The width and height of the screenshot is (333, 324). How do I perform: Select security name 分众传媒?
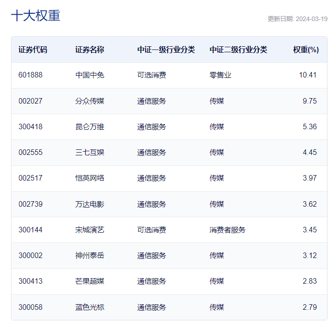pyautogui.click(x=90, y=101)
